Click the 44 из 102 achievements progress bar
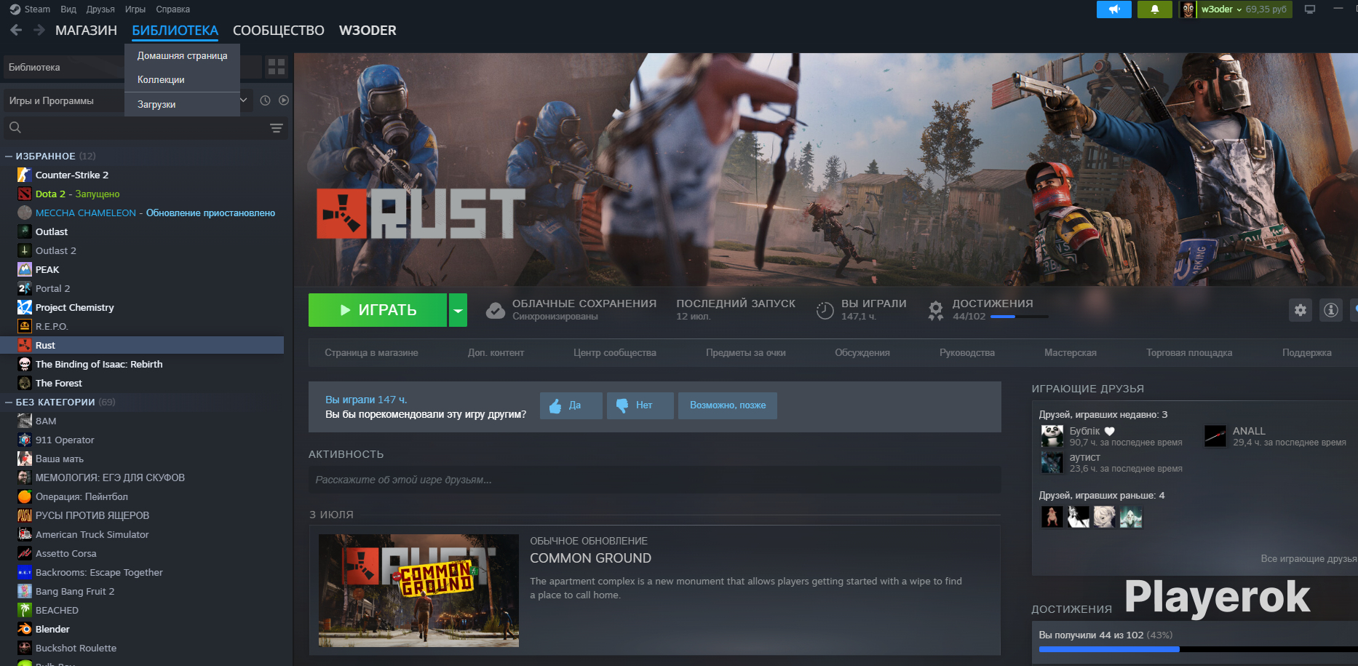 point(1198,649)
